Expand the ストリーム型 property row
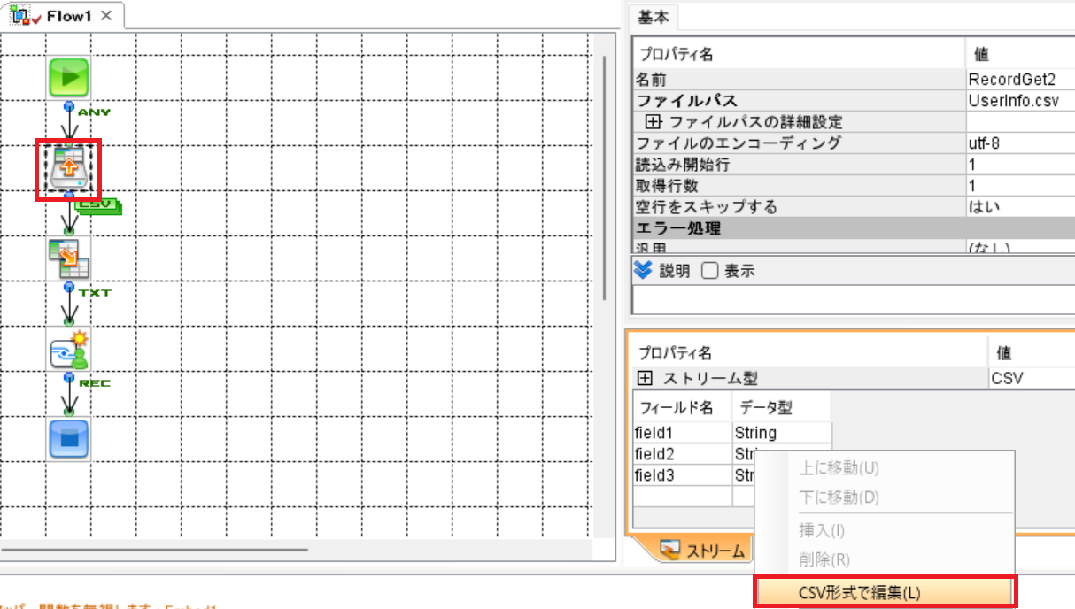The width and height of the screenshot is (1075, 609). point(646,378)
